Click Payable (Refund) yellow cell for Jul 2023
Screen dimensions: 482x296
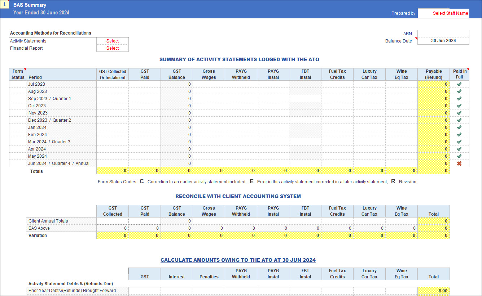click(434, 84)
